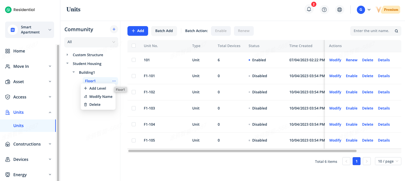Image resolution: width=405 pixels, height=181 pixels.
Task: Toggle the select-all checkbox in the header
Action: [134, 46]
